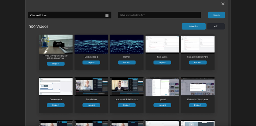Click the hamburger icon in folder selector

107,15
